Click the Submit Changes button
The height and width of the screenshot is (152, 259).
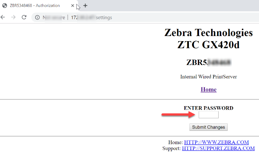(x=208, y=127)
